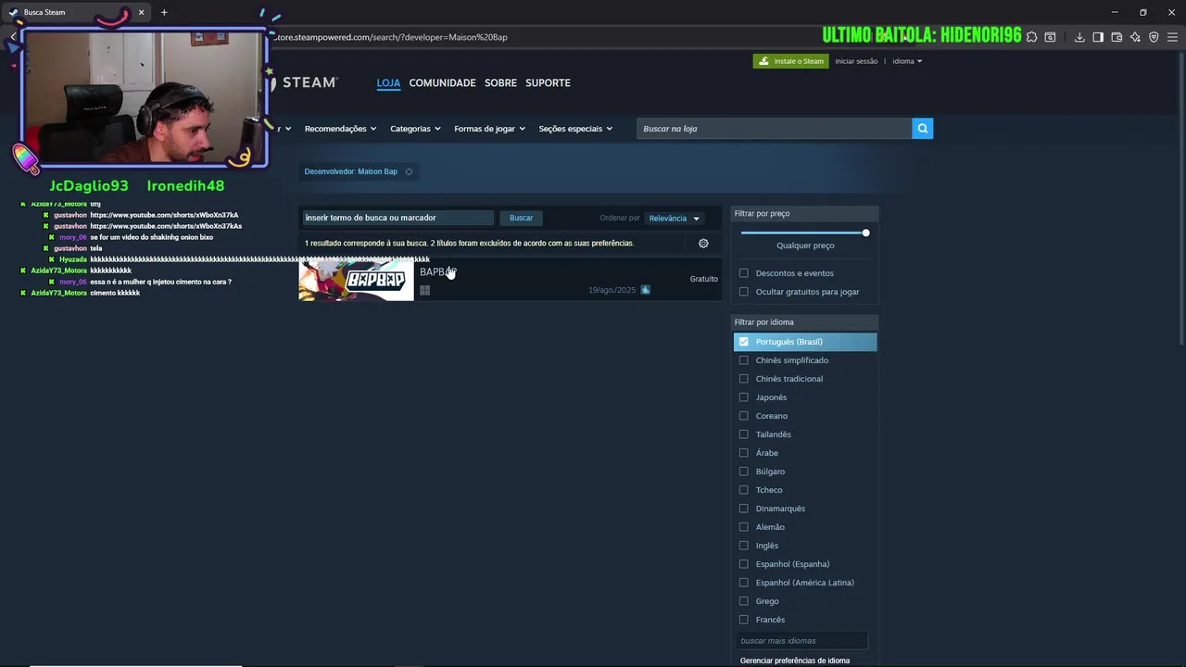1186x667 pixels.
Task: Click Instale o Steam download button
Action: click(791, 61)
